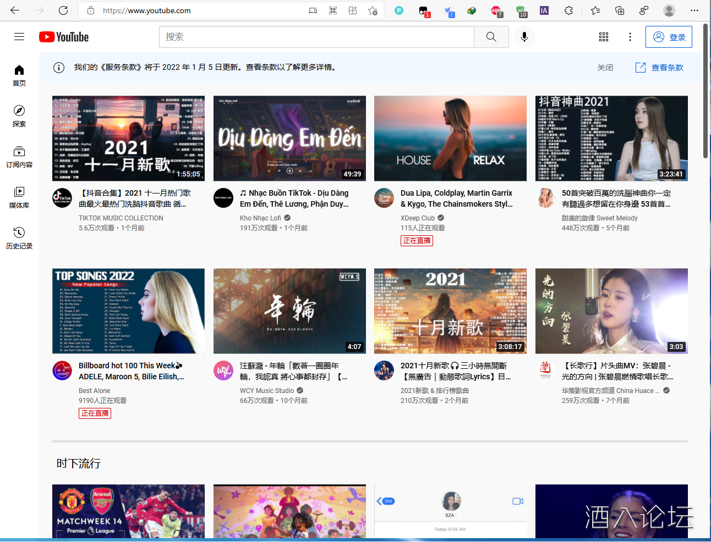Image resolution: width=711 pixels, height=542 pixels.
Task: Click 查看条款 to view terms
Action: point(659,68)
